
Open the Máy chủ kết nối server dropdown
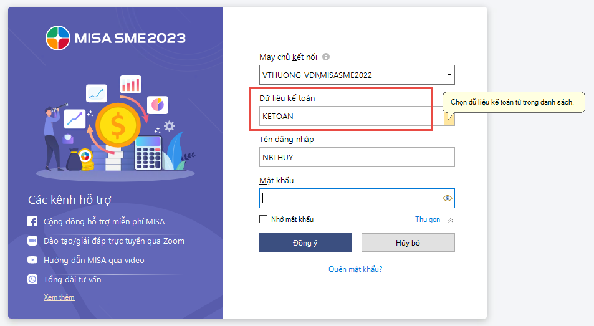click(x=449, y=75)
